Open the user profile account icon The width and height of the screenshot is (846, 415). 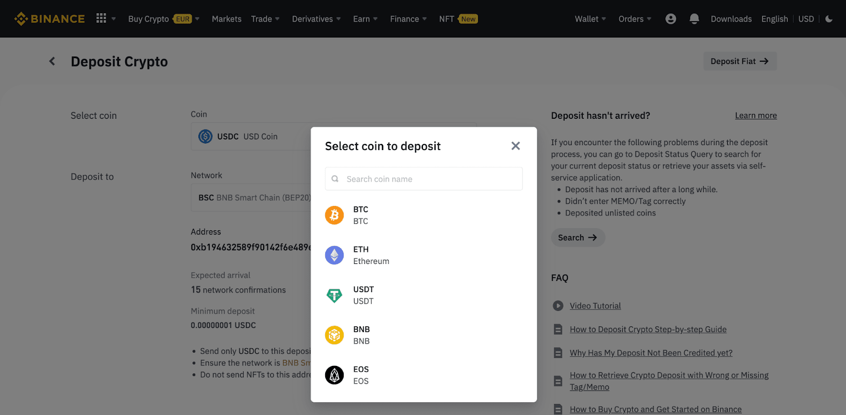[x=670, y=19]
